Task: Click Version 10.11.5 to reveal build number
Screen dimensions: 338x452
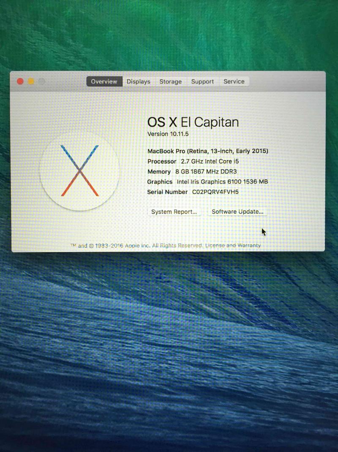Action: coord(168,134)
